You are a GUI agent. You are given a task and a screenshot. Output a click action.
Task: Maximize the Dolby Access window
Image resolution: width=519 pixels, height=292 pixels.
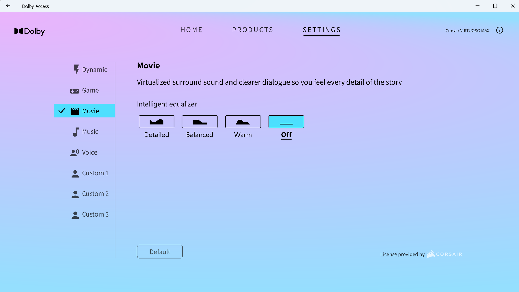[x=495, y=6]
